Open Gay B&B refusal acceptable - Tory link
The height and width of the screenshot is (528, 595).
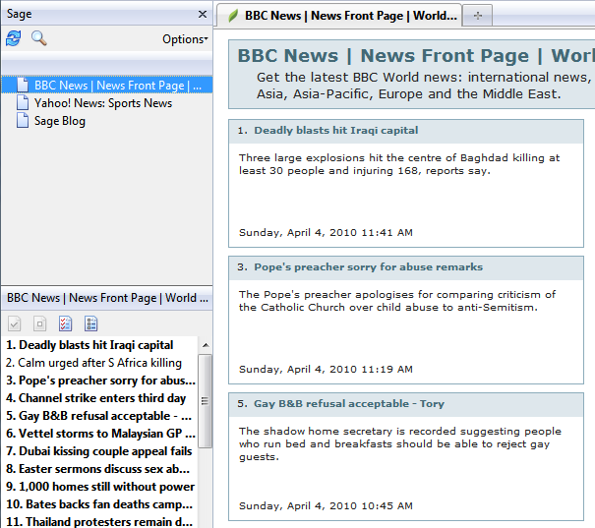click(349, 403)
